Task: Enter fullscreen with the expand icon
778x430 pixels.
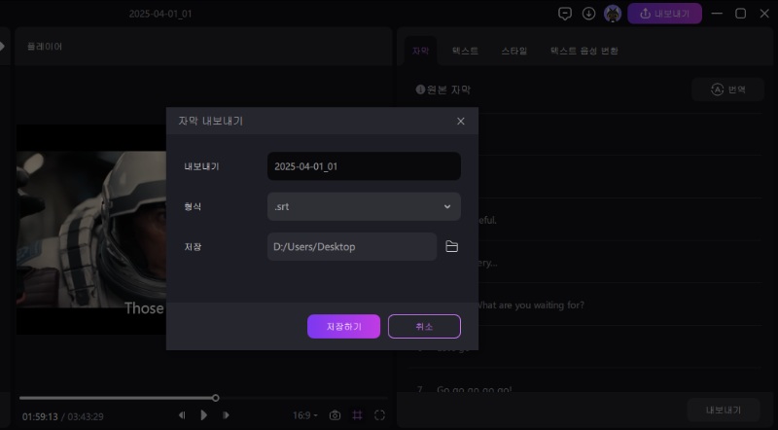Action: point(379,415)
